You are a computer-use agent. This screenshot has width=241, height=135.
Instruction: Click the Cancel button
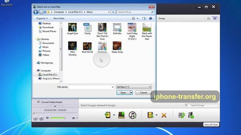(x=143, y=93)
